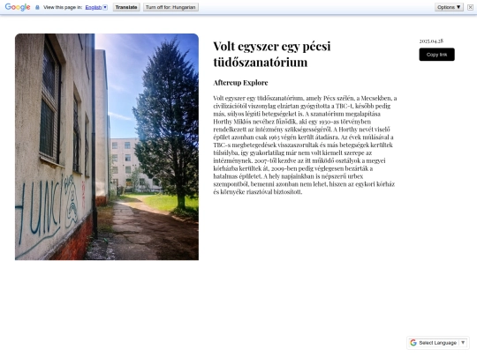
Task: Click the Copy link button
Action: (x=436, y=55)
